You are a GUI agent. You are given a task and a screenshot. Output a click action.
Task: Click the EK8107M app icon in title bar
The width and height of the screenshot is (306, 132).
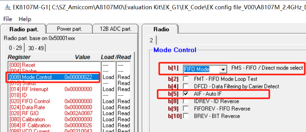coord(7,7)
